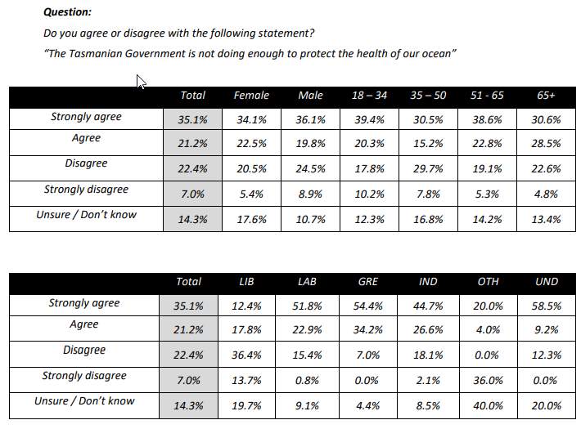Select the 36.0% Strongly disagree OTH cell
Viewport: 581px width, 429px height.
[x=488, y=381]
